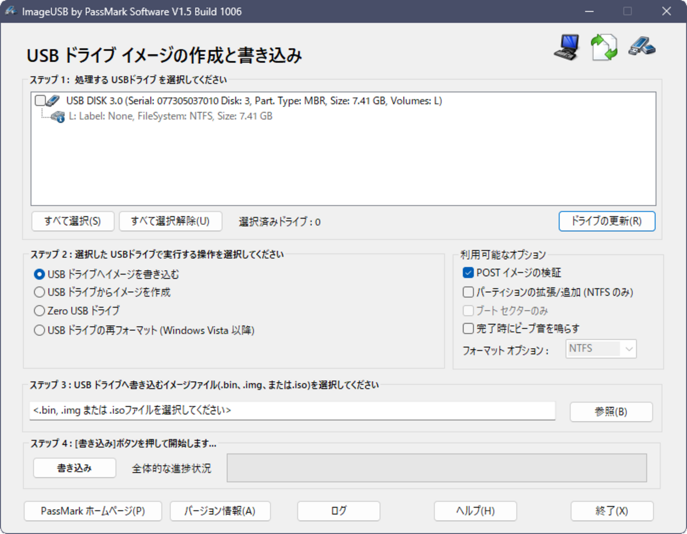Screen dimensions: 687x534
Task: Click 参照(B) to browse for an image file
Action: point(611,412)
